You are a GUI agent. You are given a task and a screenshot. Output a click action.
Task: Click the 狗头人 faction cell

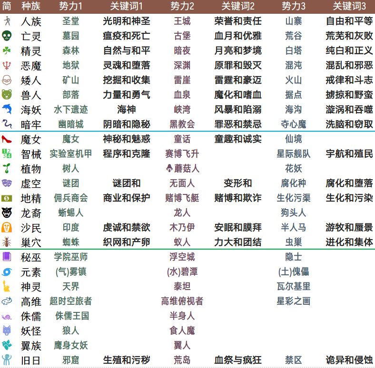coord(294,213)
